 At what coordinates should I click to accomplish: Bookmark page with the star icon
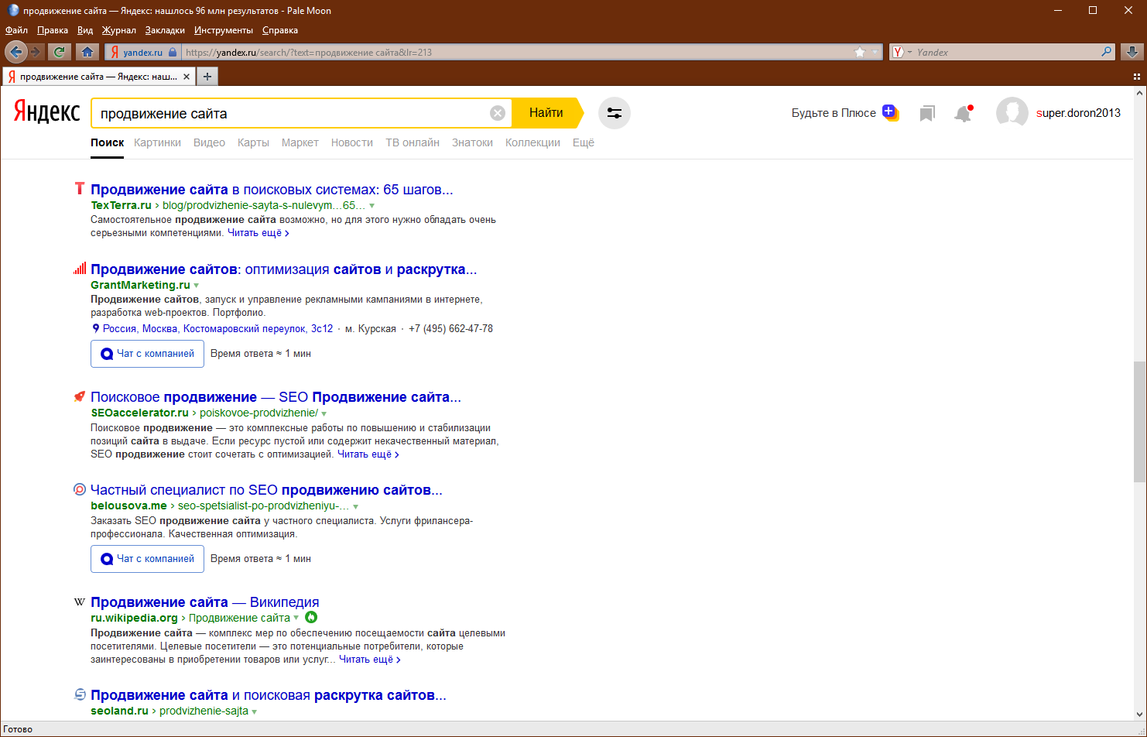(860, 52)
